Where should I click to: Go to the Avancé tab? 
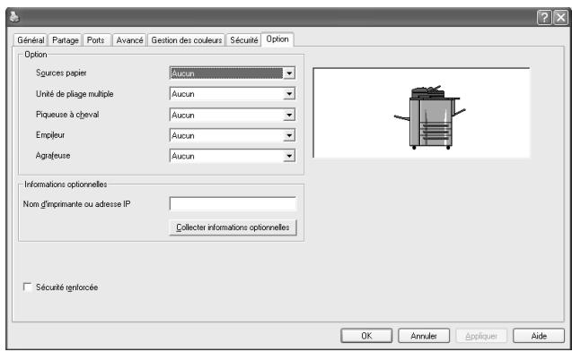coord(129,40)
